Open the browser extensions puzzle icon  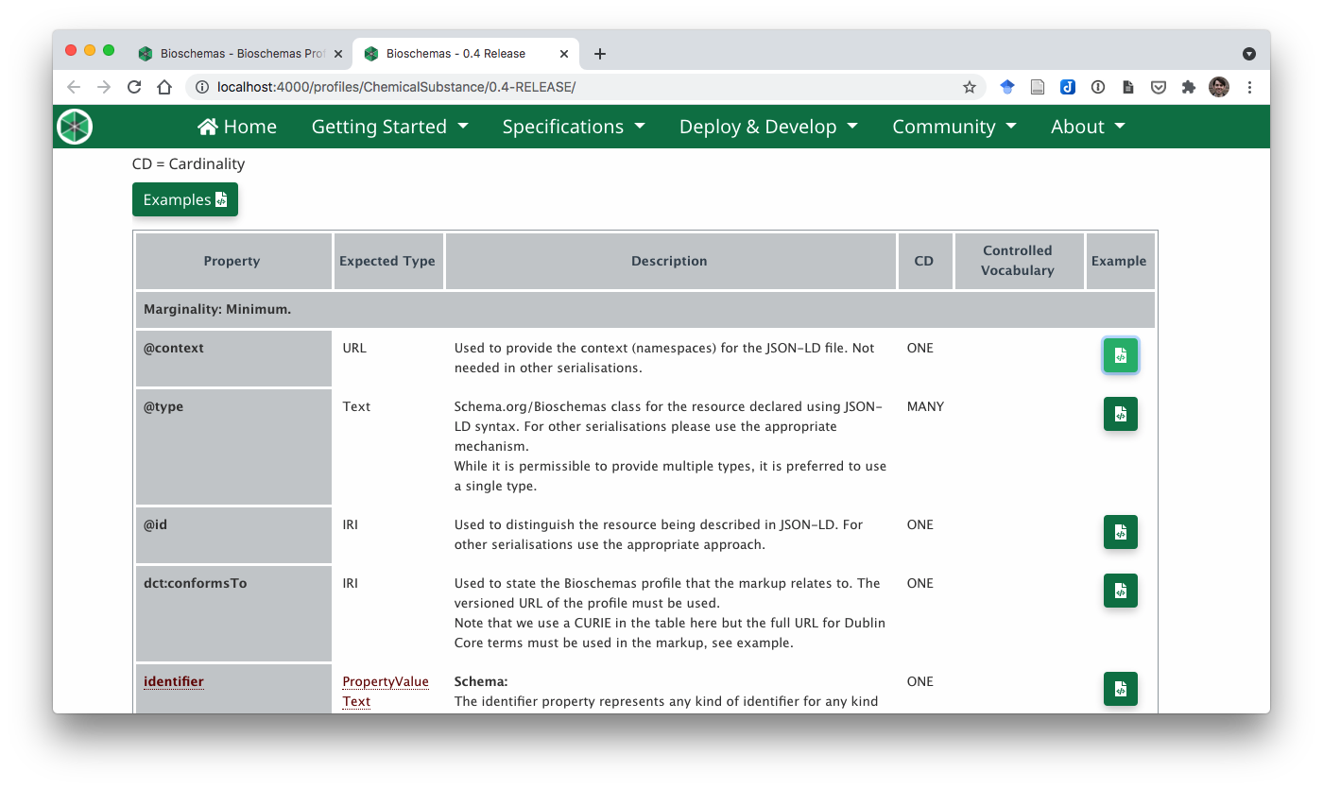click(1189, 86)
